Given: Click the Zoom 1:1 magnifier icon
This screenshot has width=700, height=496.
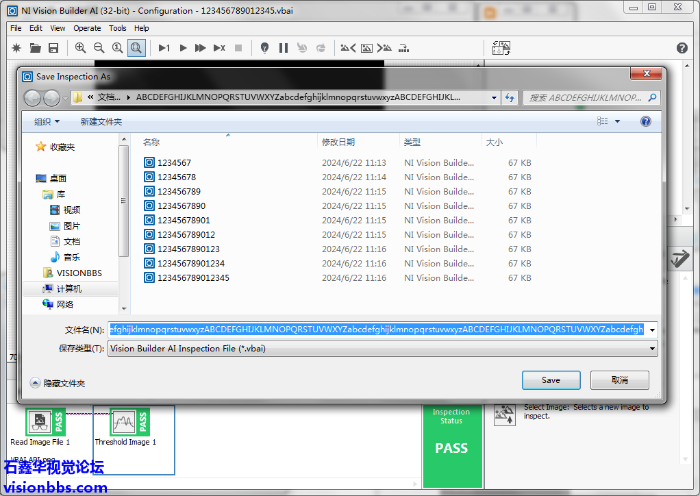Looking at the screenshot, I should (118, 48).
